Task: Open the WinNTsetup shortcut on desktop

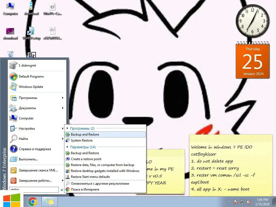Action: tap(31, 33)
